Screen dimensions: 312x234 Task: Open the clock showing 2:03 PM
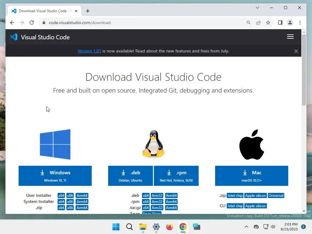point(289,227)
